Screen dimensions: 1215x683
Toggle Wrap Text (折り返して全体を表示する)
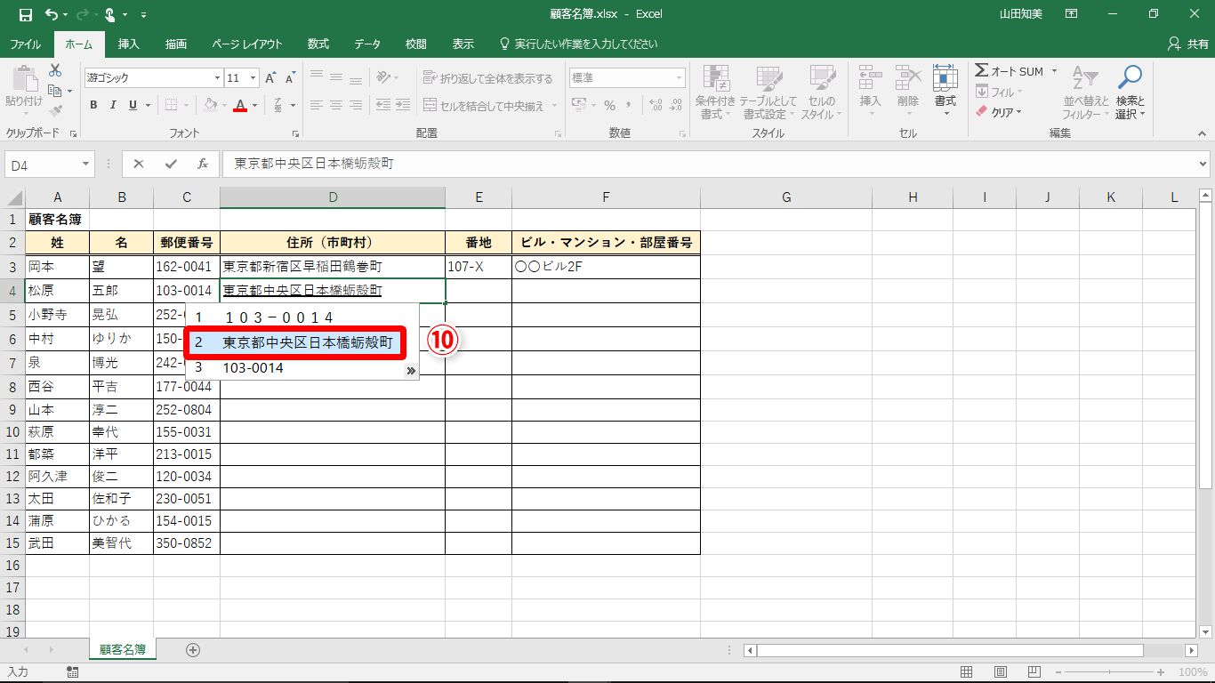487,78
